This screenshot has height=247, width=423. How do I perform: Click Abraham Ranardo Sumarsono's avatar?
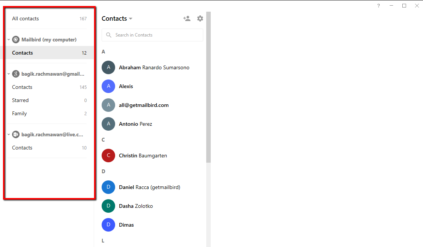tap(108, 67)
